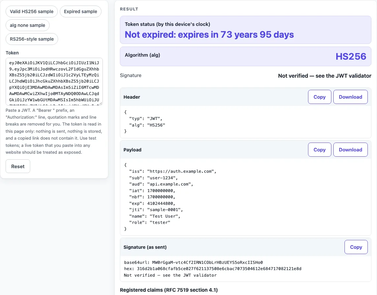This screenshot has width=377, height=295.
Task: Click the "Not expired: expires in 73 years 95 days" status
Action: [x=209, y=34]
